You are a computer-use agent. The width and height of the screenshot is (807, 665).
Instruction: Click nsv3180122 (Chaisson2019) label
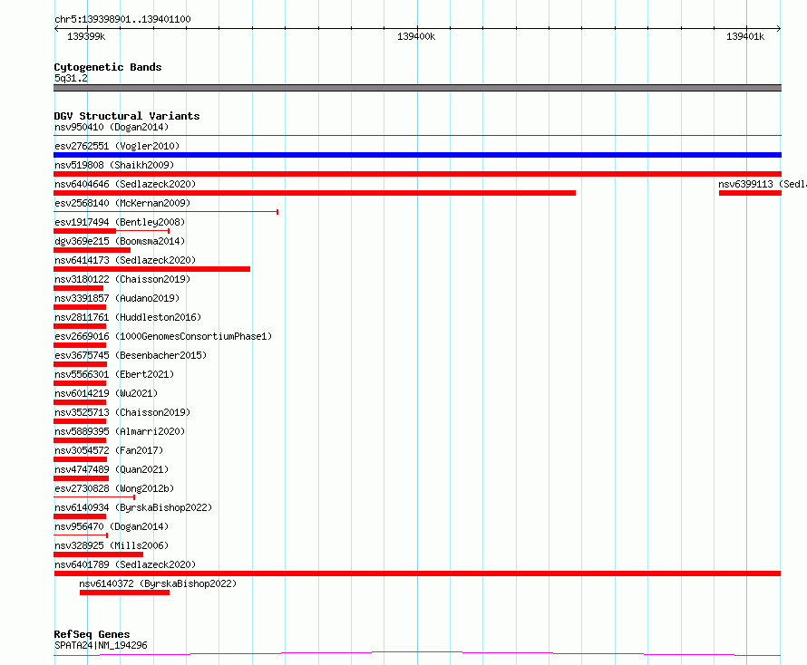[122, 279]
